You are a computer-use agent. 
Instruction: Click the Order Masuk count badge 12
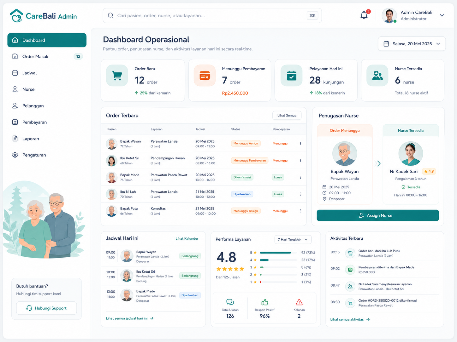pyautogui.click(x=78, y=56)
